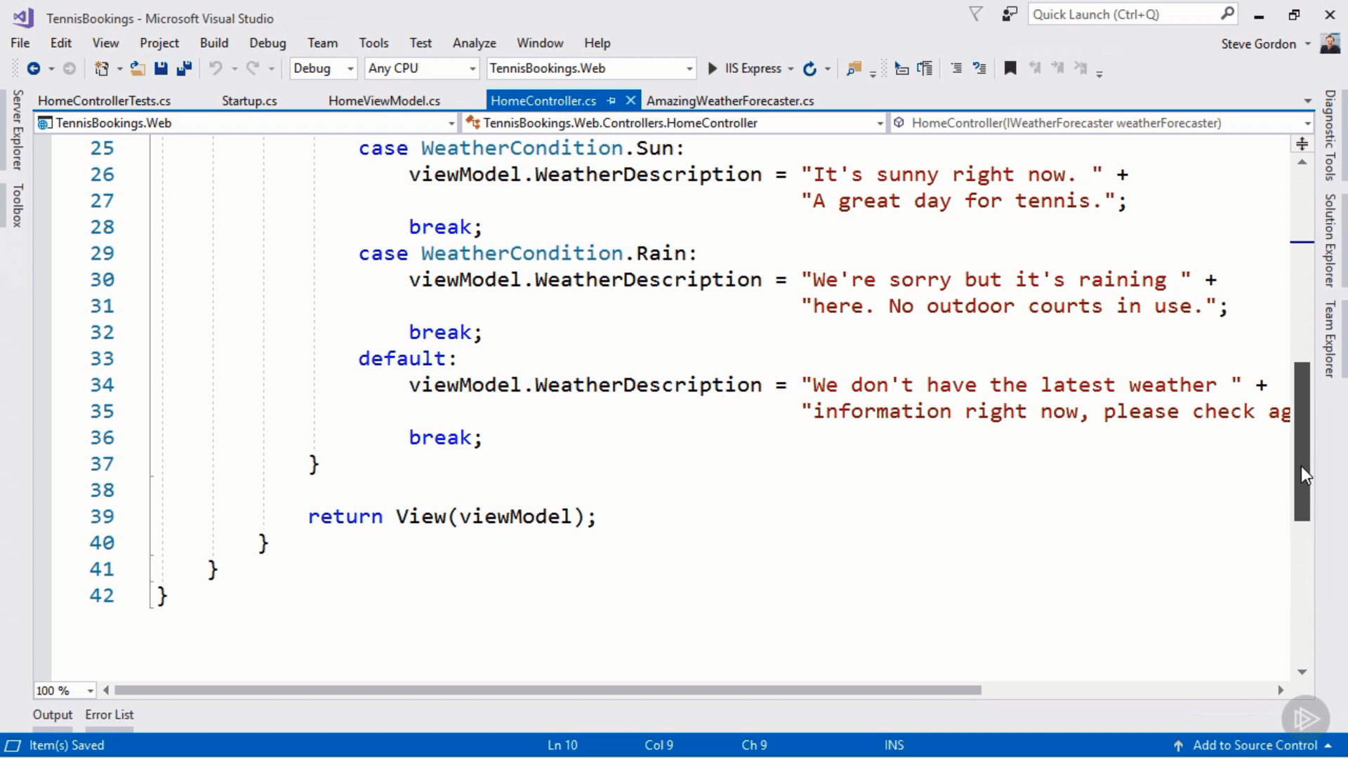Open the Error List panel
This screenshot has width=1348, height=758.
pos(109,714)
